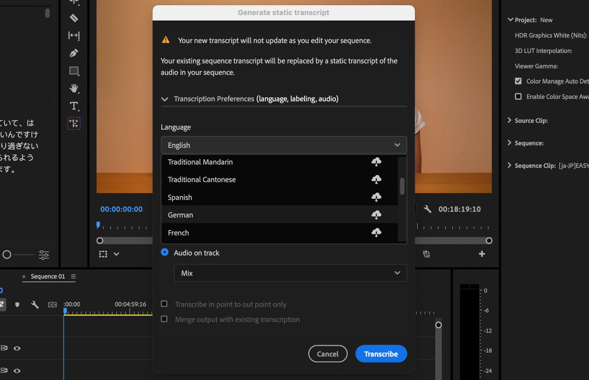This screenshot has width=589, height=380.
Task: Enable Transcribe in point to out point only
Action: click(164, 304)
